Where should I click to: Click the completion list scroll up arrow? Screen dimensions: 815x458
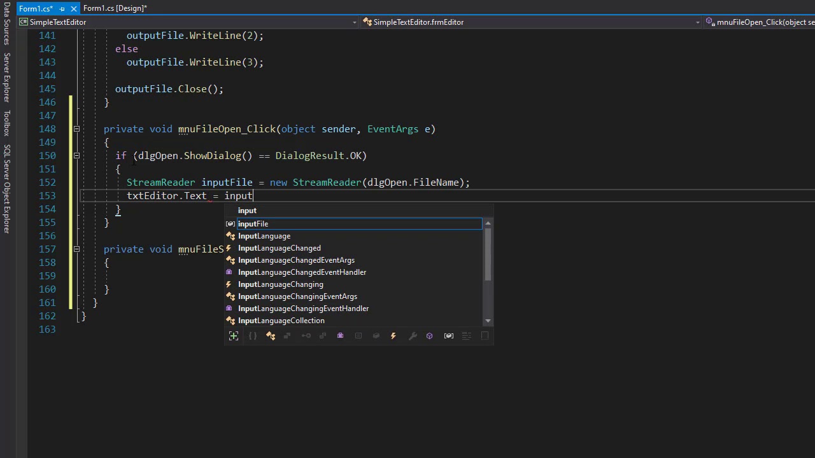pyautogui.click(x=488, y=223)
